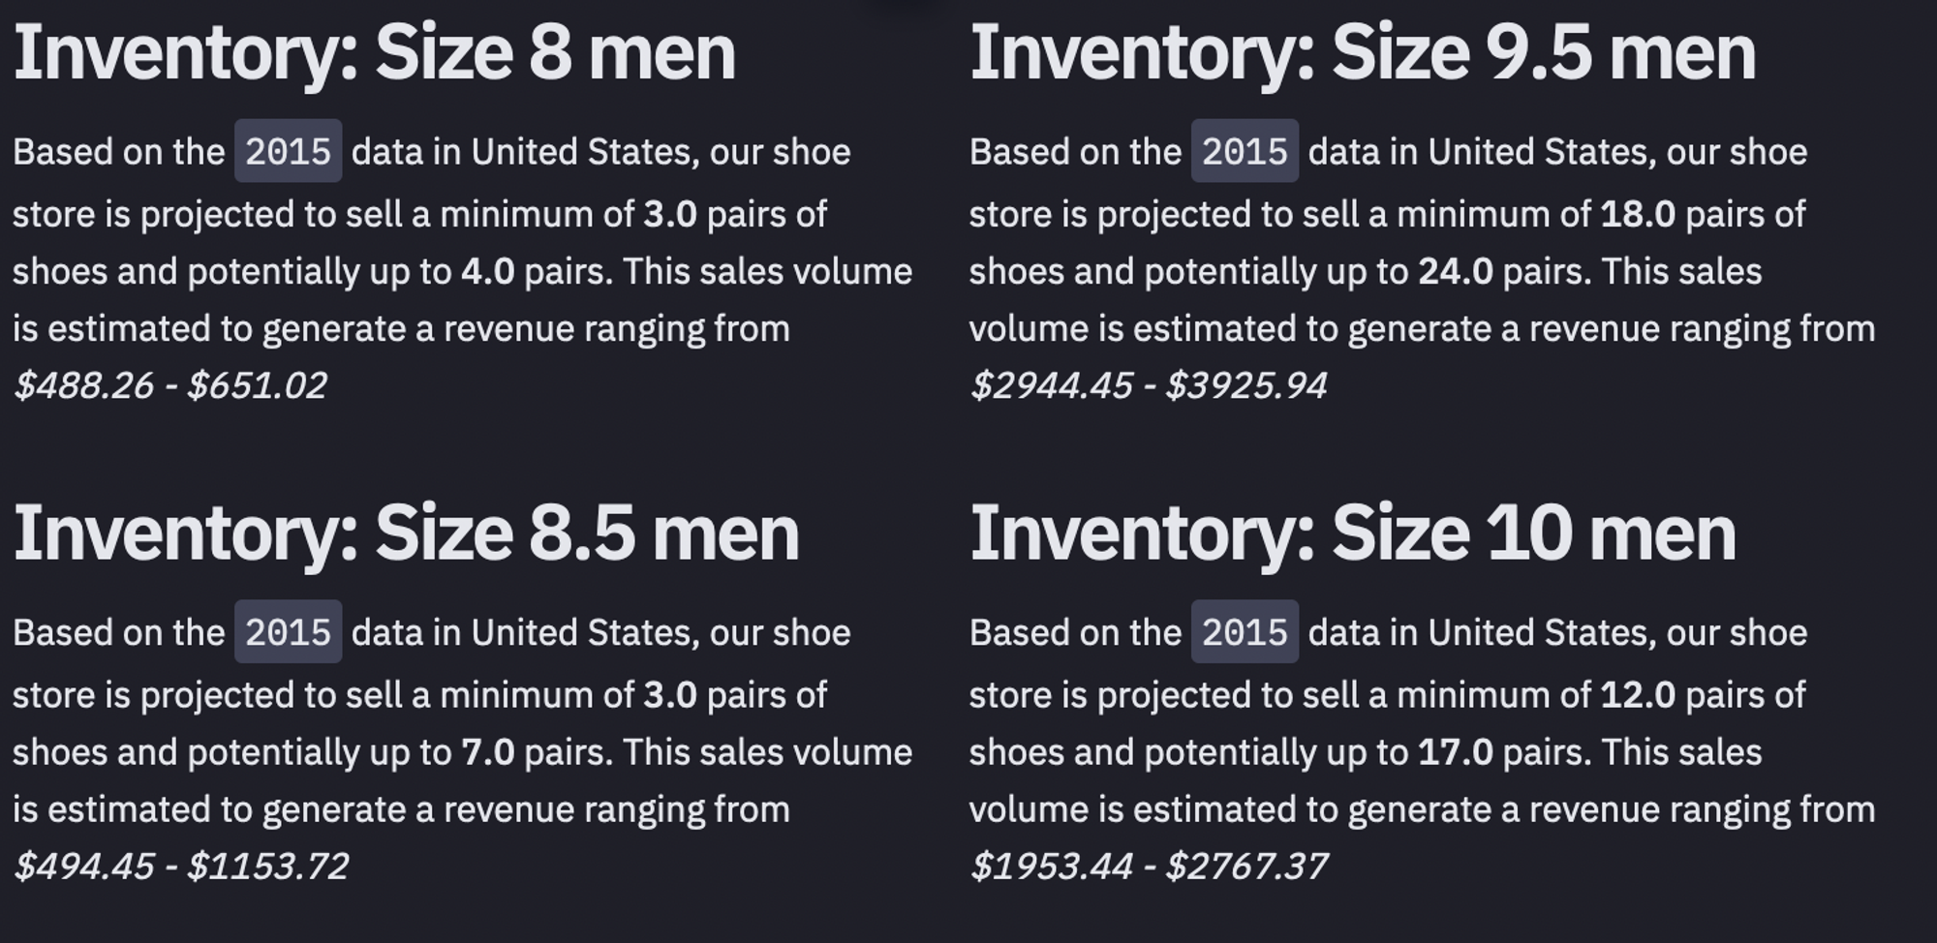Image resolution: width=1937 pixels, height=943 pixels.
Task: Click the bold 24.0 maximum pairs value
Action: tap(1456, 271)
